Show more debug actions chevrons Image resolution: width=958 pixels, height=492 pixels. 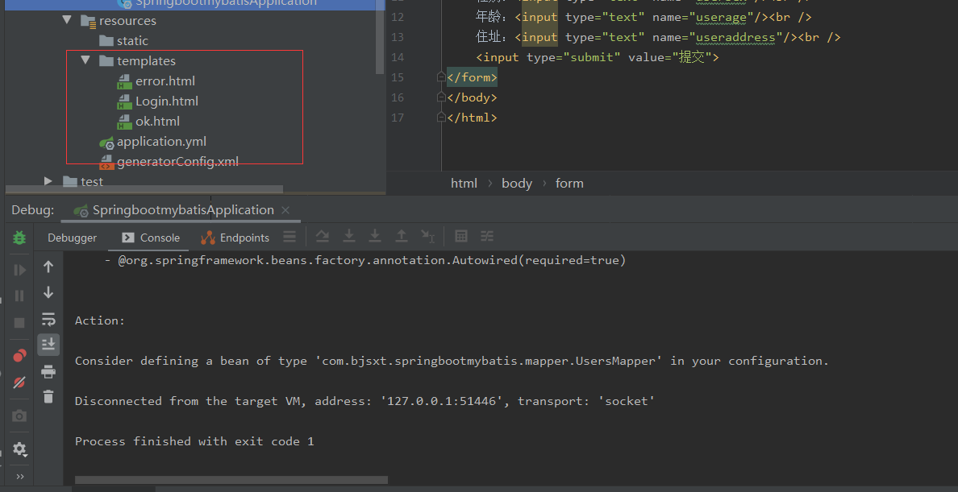[20, 476]
